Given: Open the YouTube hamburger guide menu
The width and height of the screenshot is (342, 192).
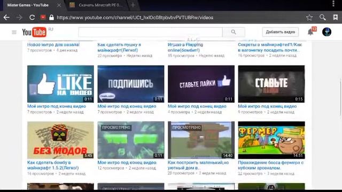Looking at the screenshot, I should pyautogui.click(x=14, y=32).
